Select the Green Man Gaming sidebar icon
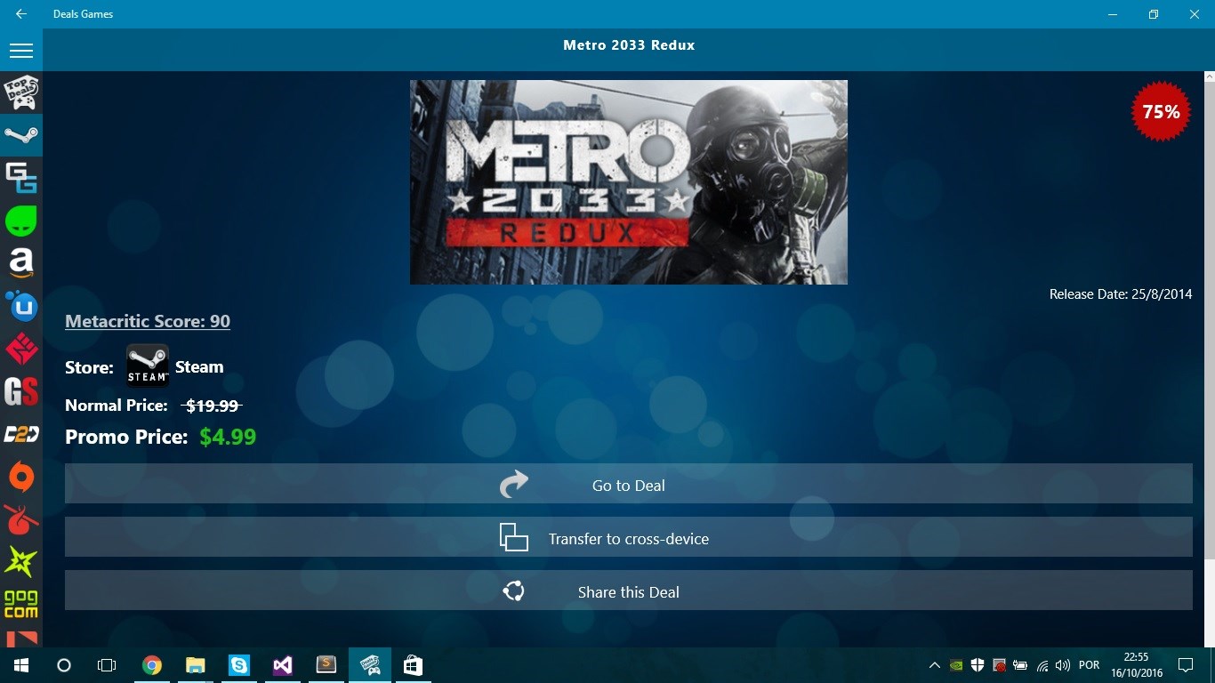Viewport: 1215px width, 683px height. pyautogui.click(x=21, y=221)
